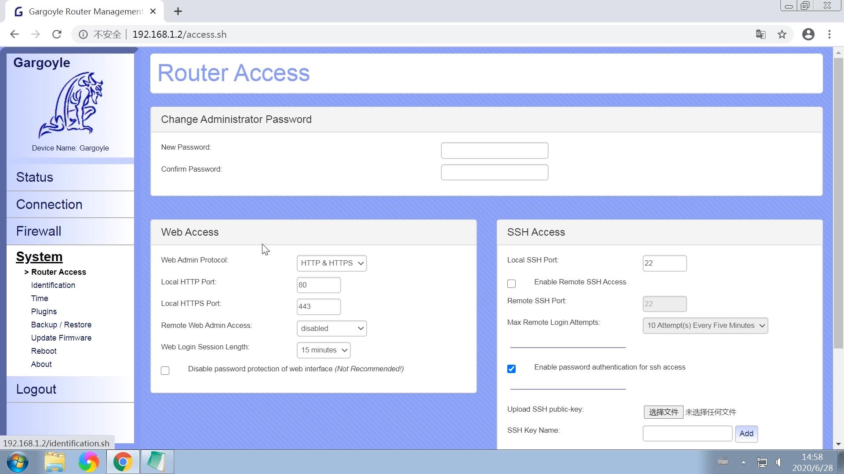844x474 pixels.
Task: Select Backup / Restore in sidebar
Action: tap(61, 325)
